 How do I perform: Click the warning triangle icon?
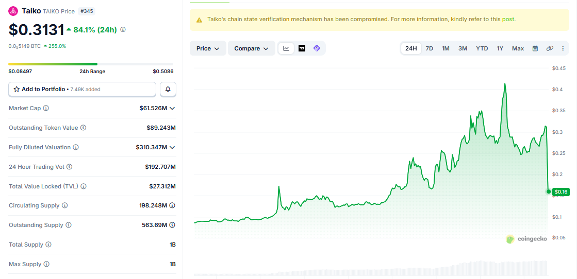(199, 20)
